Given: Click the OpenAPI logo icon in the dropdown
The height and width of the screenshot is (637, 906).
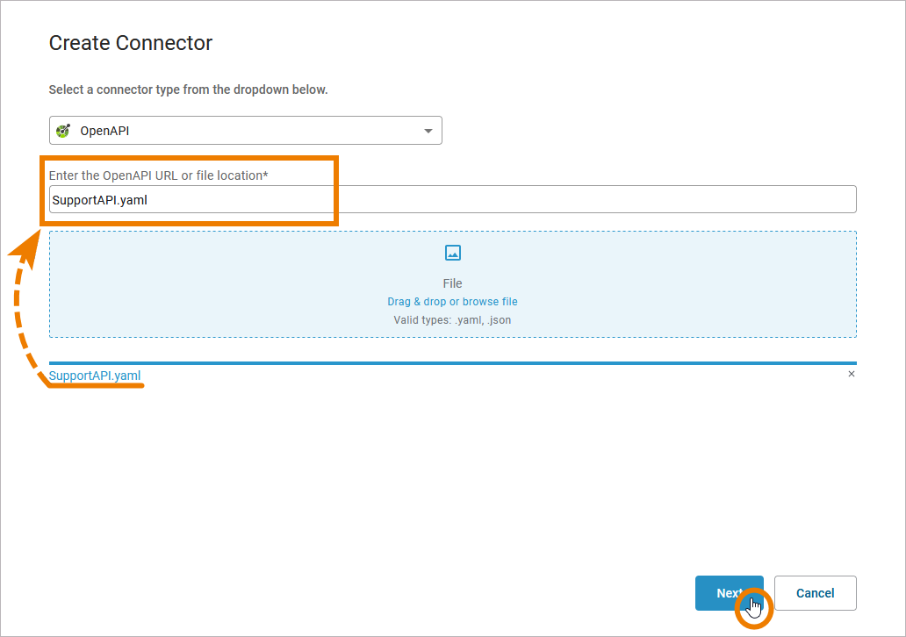Looking at the screenshot, I should 63,131.
